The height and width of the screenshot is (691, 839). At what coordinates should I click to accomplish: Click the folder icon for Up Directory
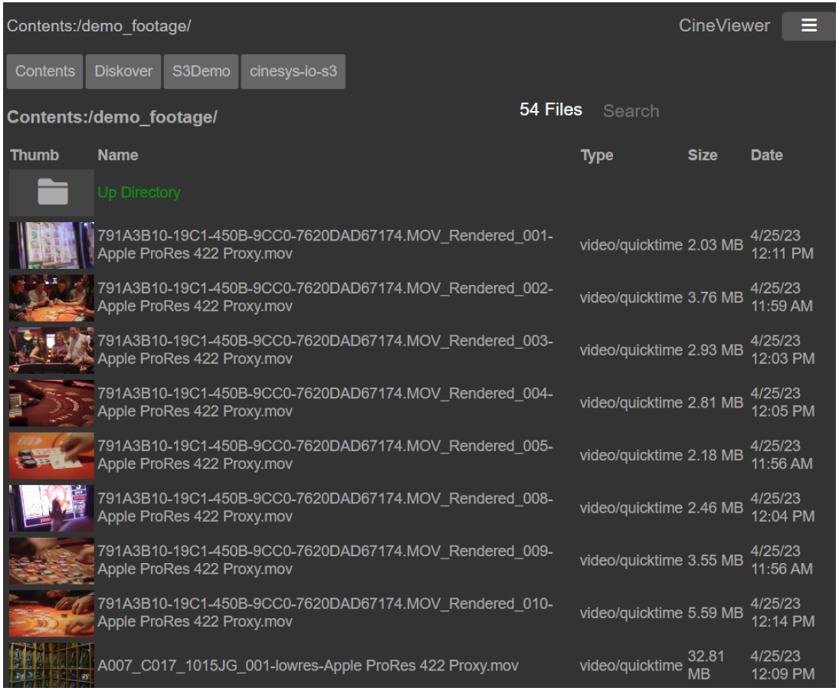pyautogui.click(x=52, y=192)
